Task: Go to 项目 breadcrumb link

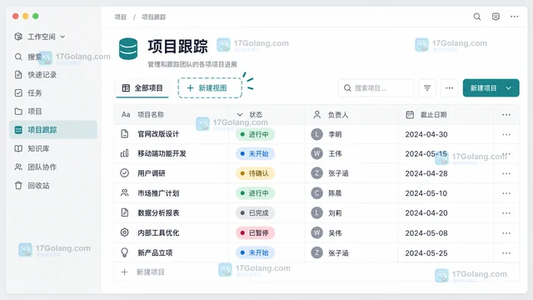Action: click(x=120, y=17)
